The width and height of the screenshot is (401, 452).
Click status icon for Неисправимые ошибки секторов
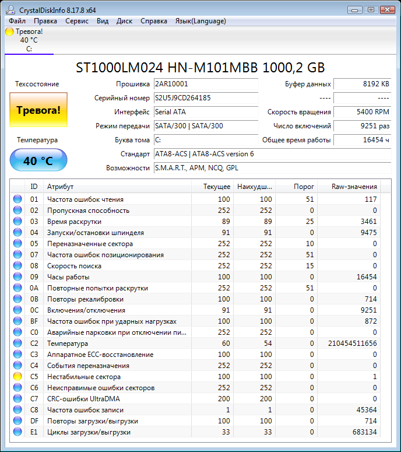pyautogui.click(x=17, y=387)
